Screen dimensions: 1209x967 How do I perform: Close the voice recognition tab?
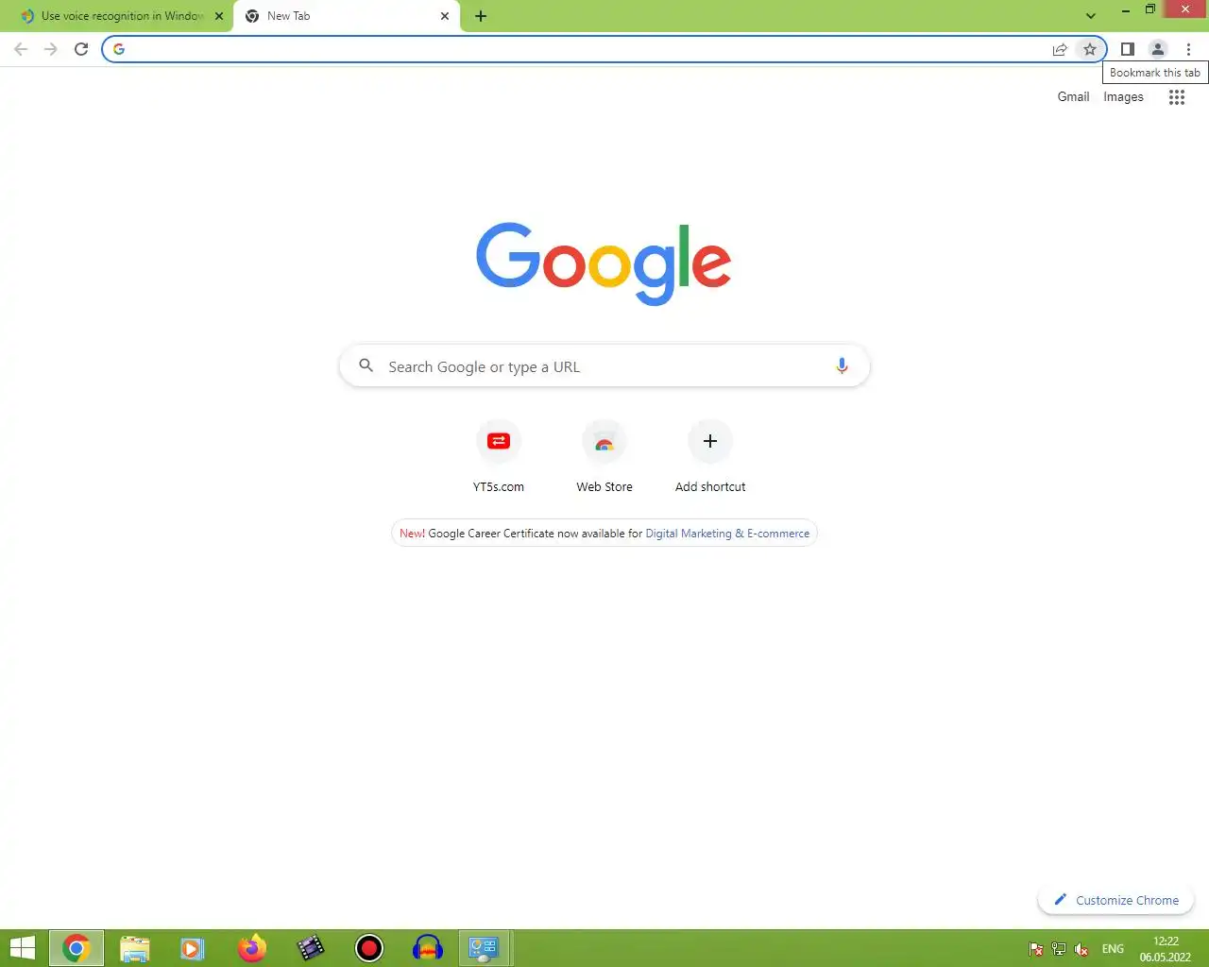point(219,16)
